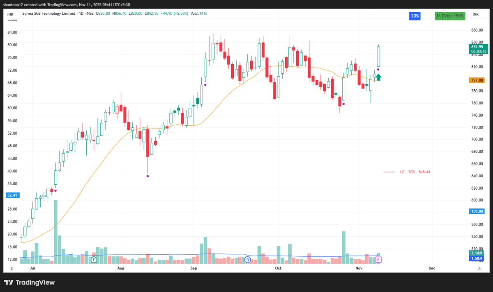Click the 2.14M volume scale label
The height and width of the screenshot is (292, 493).
[x=477, y=254]
